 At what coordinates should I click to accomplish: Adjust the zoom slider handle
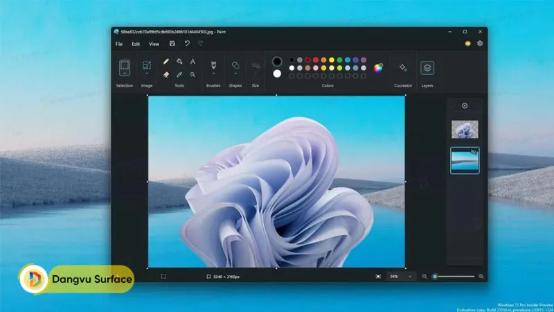tap(435, 277)
